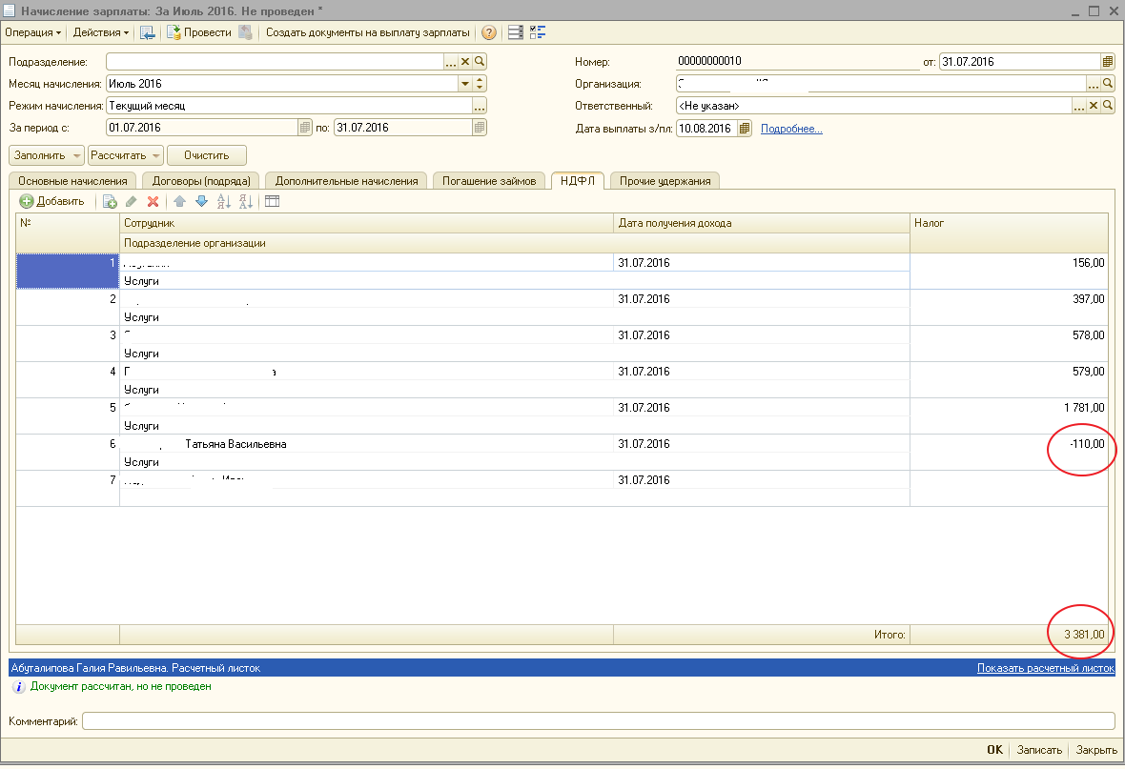Click the red X delete row icon

[153, 201]
